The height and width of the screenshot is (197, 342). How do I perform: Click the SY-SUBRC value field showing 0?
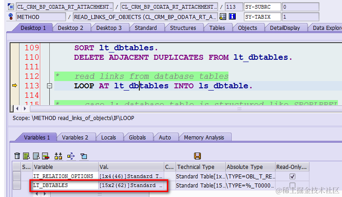click(x=300, y=7)
